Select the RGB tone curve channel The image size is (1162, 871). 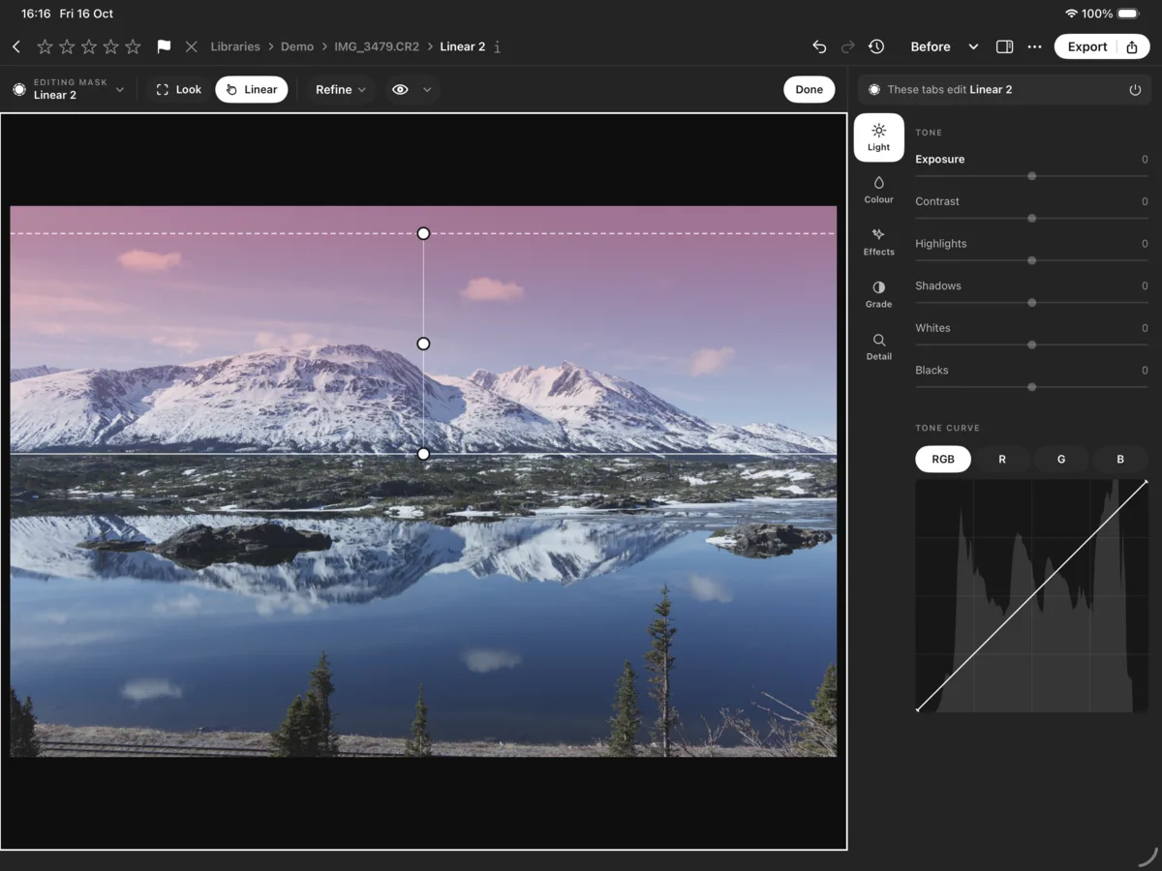pyautogui.click(x=943, y=460)
